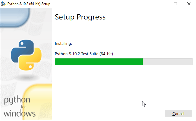This screenshot has height=121, width=196.
Task: Click the Setup Progress heading
Action: [80, 17]
